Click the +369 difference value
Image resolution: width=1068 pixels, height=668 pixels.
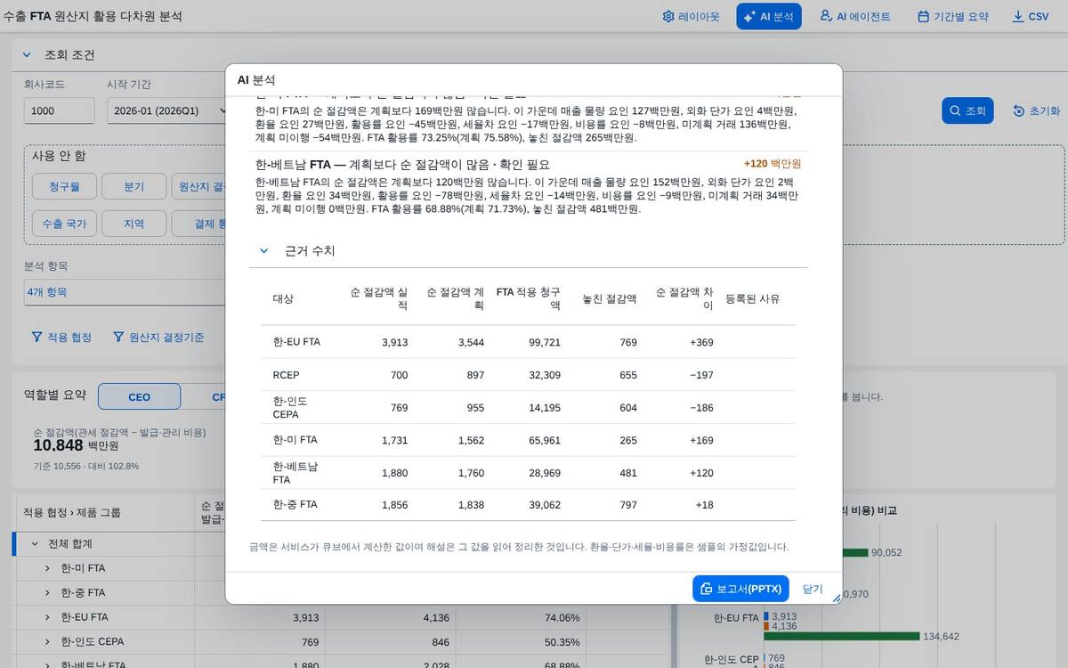coord(701,342)
